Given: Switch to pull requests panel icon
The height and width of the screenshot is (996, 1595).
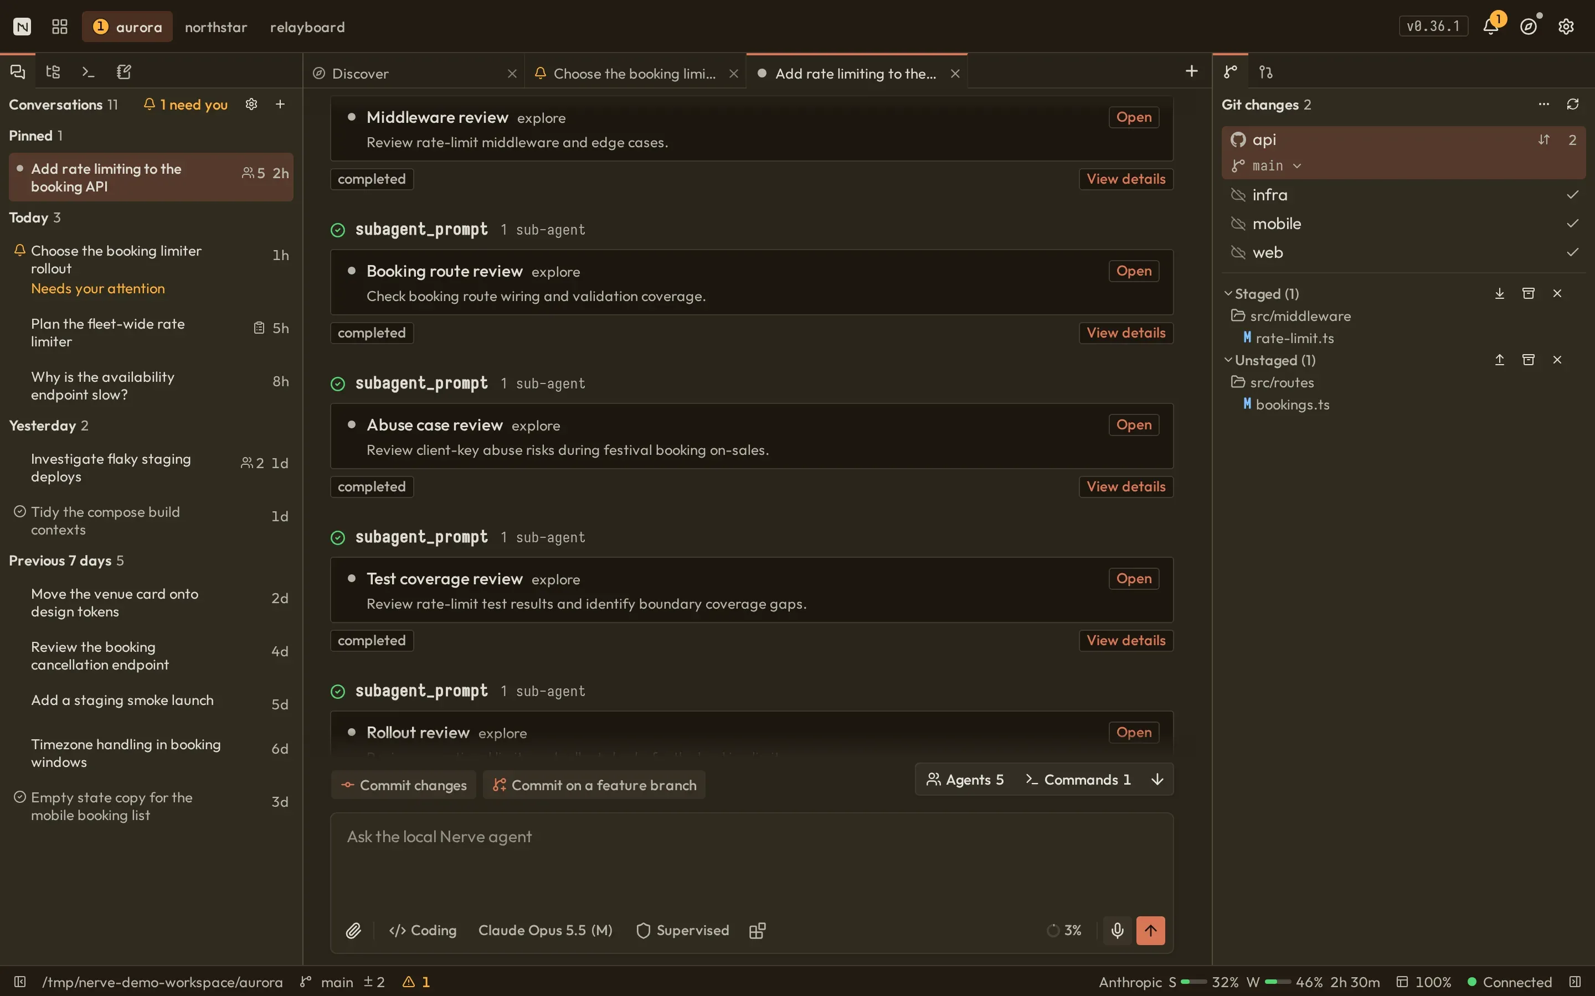Looking at the screenshot, I should coord(1265,72).
